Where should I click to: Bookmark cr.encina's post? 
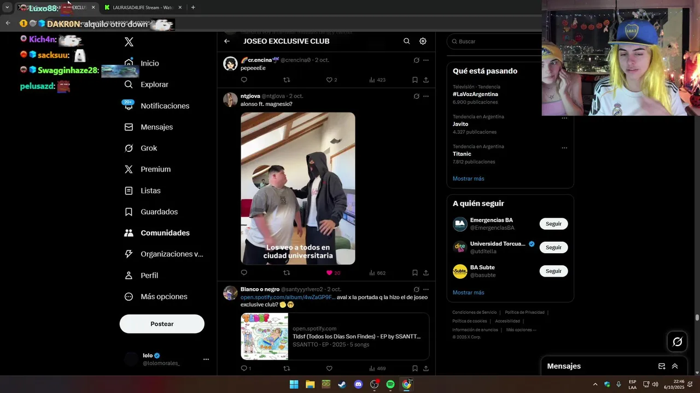415,80
